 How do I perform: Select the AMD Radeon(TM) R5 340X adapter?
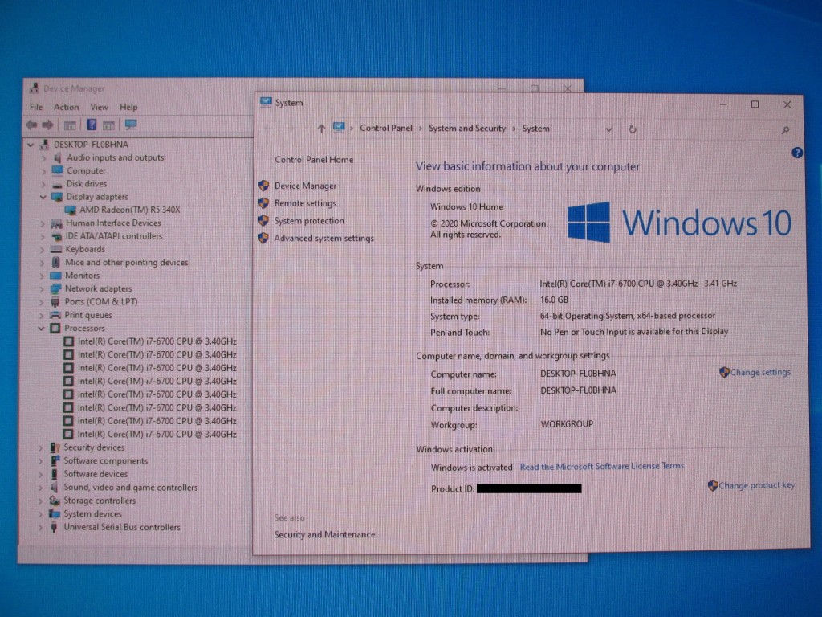coord(129,210)
